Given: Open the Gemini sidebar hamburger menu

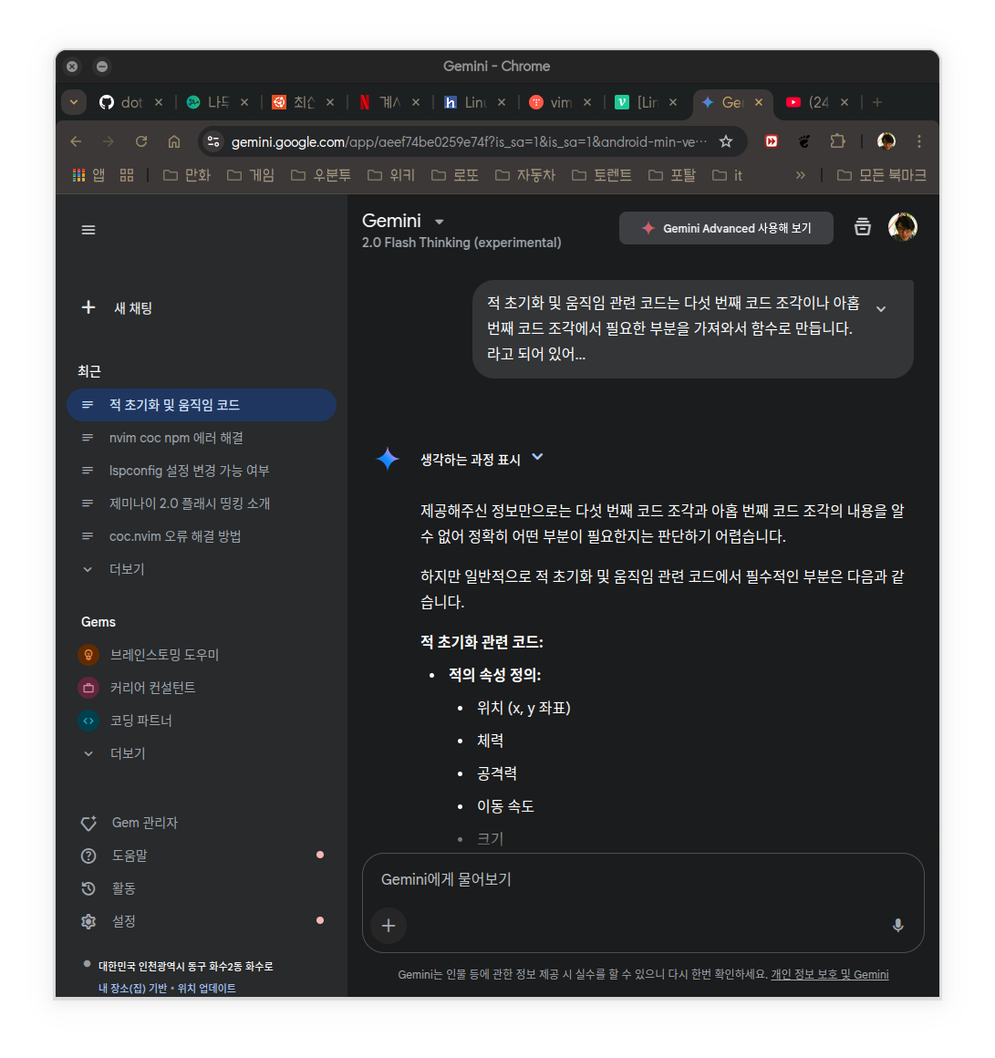Looking at the screenshot, I should click(88, 230).
